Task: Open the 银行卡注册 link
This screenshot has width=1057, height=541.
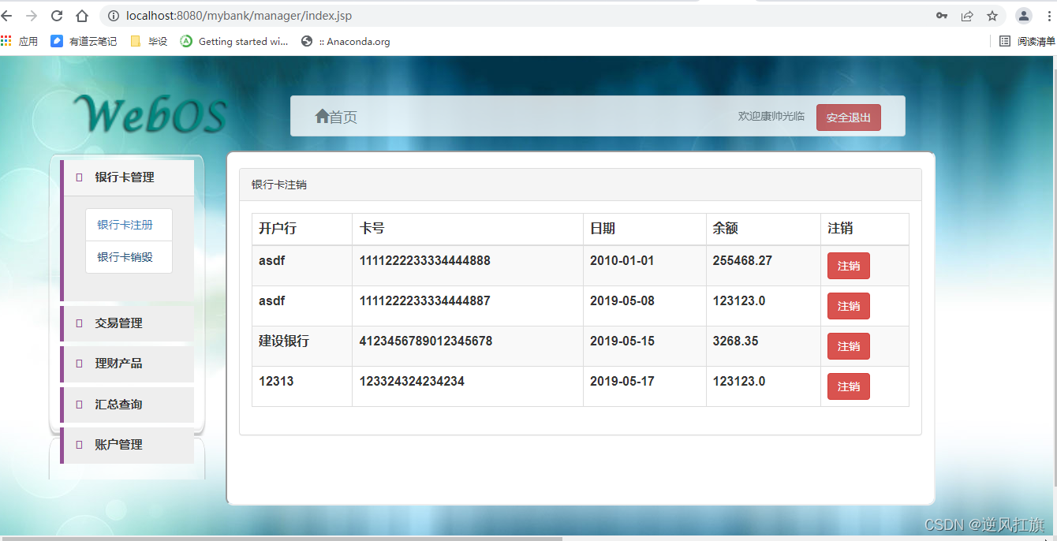Action: pos(128,224)
